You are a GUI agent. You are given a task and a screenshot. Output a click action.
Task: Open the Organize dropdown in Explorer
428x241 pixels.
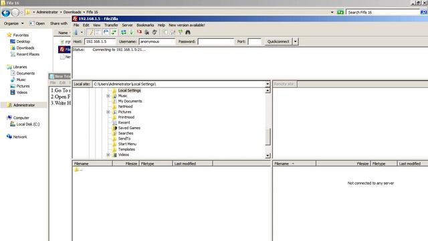(x=13, y=23)
